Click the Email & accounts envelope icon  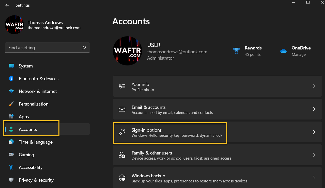[x=122, y=109]
